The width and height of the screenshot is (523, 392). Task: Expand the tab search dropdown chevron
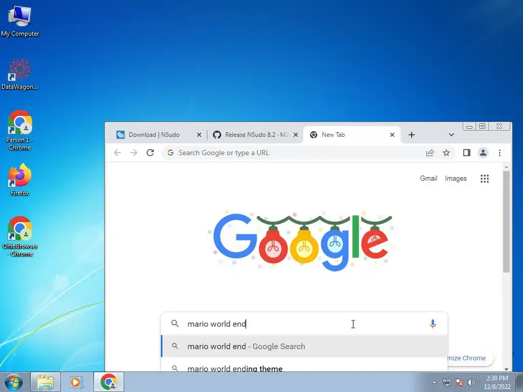(451, 135)
